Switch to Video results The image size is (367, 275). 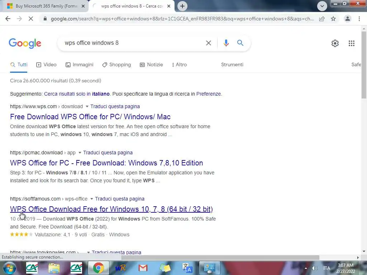(x=46, y=65)
